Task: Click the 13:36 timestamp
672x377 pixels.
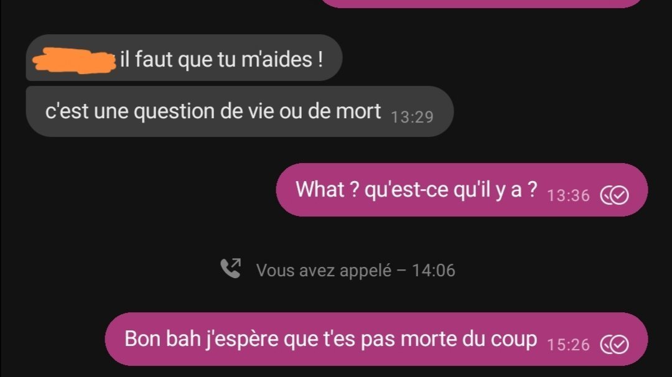Action: pos(568,196)
